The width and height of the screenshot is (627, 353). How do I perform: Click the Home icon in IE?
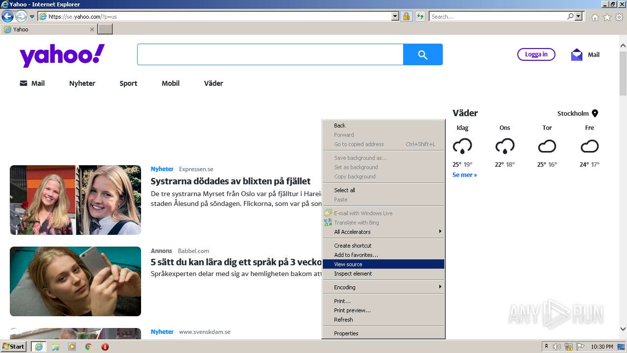tap(595, 17)
